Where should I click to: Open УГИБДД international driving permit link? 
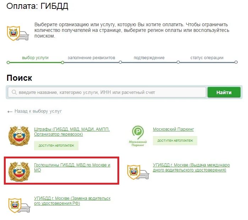coord(191,168)
